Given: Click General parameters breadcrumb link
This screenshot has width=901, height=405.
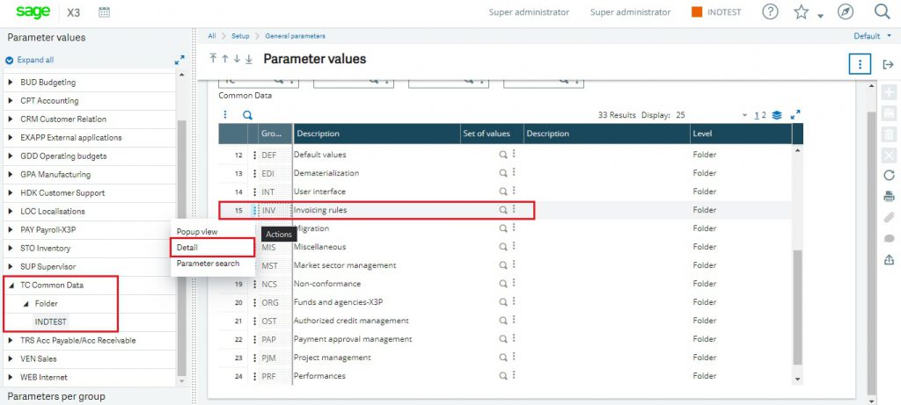Looking at the screenshot, I should tap(295, 36).
